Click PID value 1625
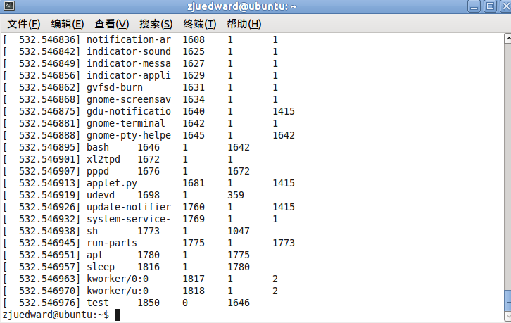Image resolution: width=511 pixels, height=323 pixels. (x=194, y=51)
